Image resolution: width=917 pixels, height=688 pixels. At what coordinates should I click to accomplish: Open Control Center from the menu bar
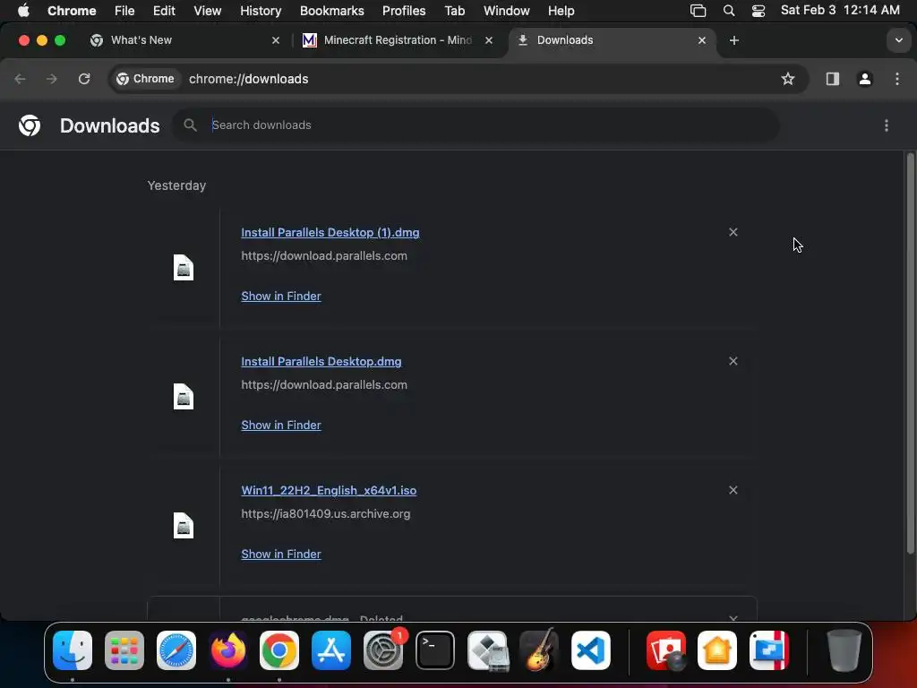coord(758,11)
